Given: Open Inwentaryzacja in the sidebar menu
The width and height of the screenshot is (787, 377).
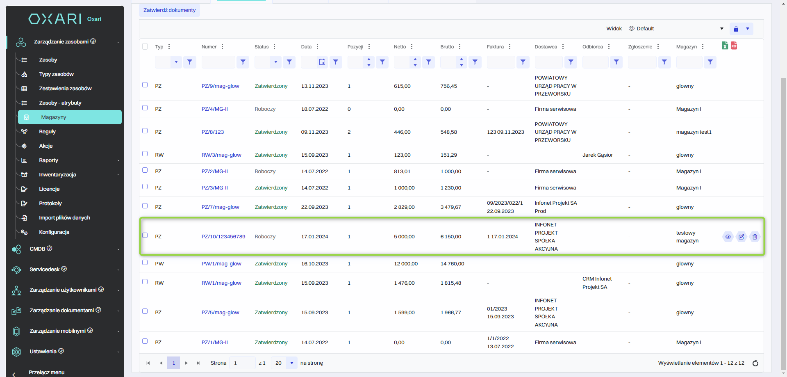Looking at the screenshot, I should tap(57, 175).
